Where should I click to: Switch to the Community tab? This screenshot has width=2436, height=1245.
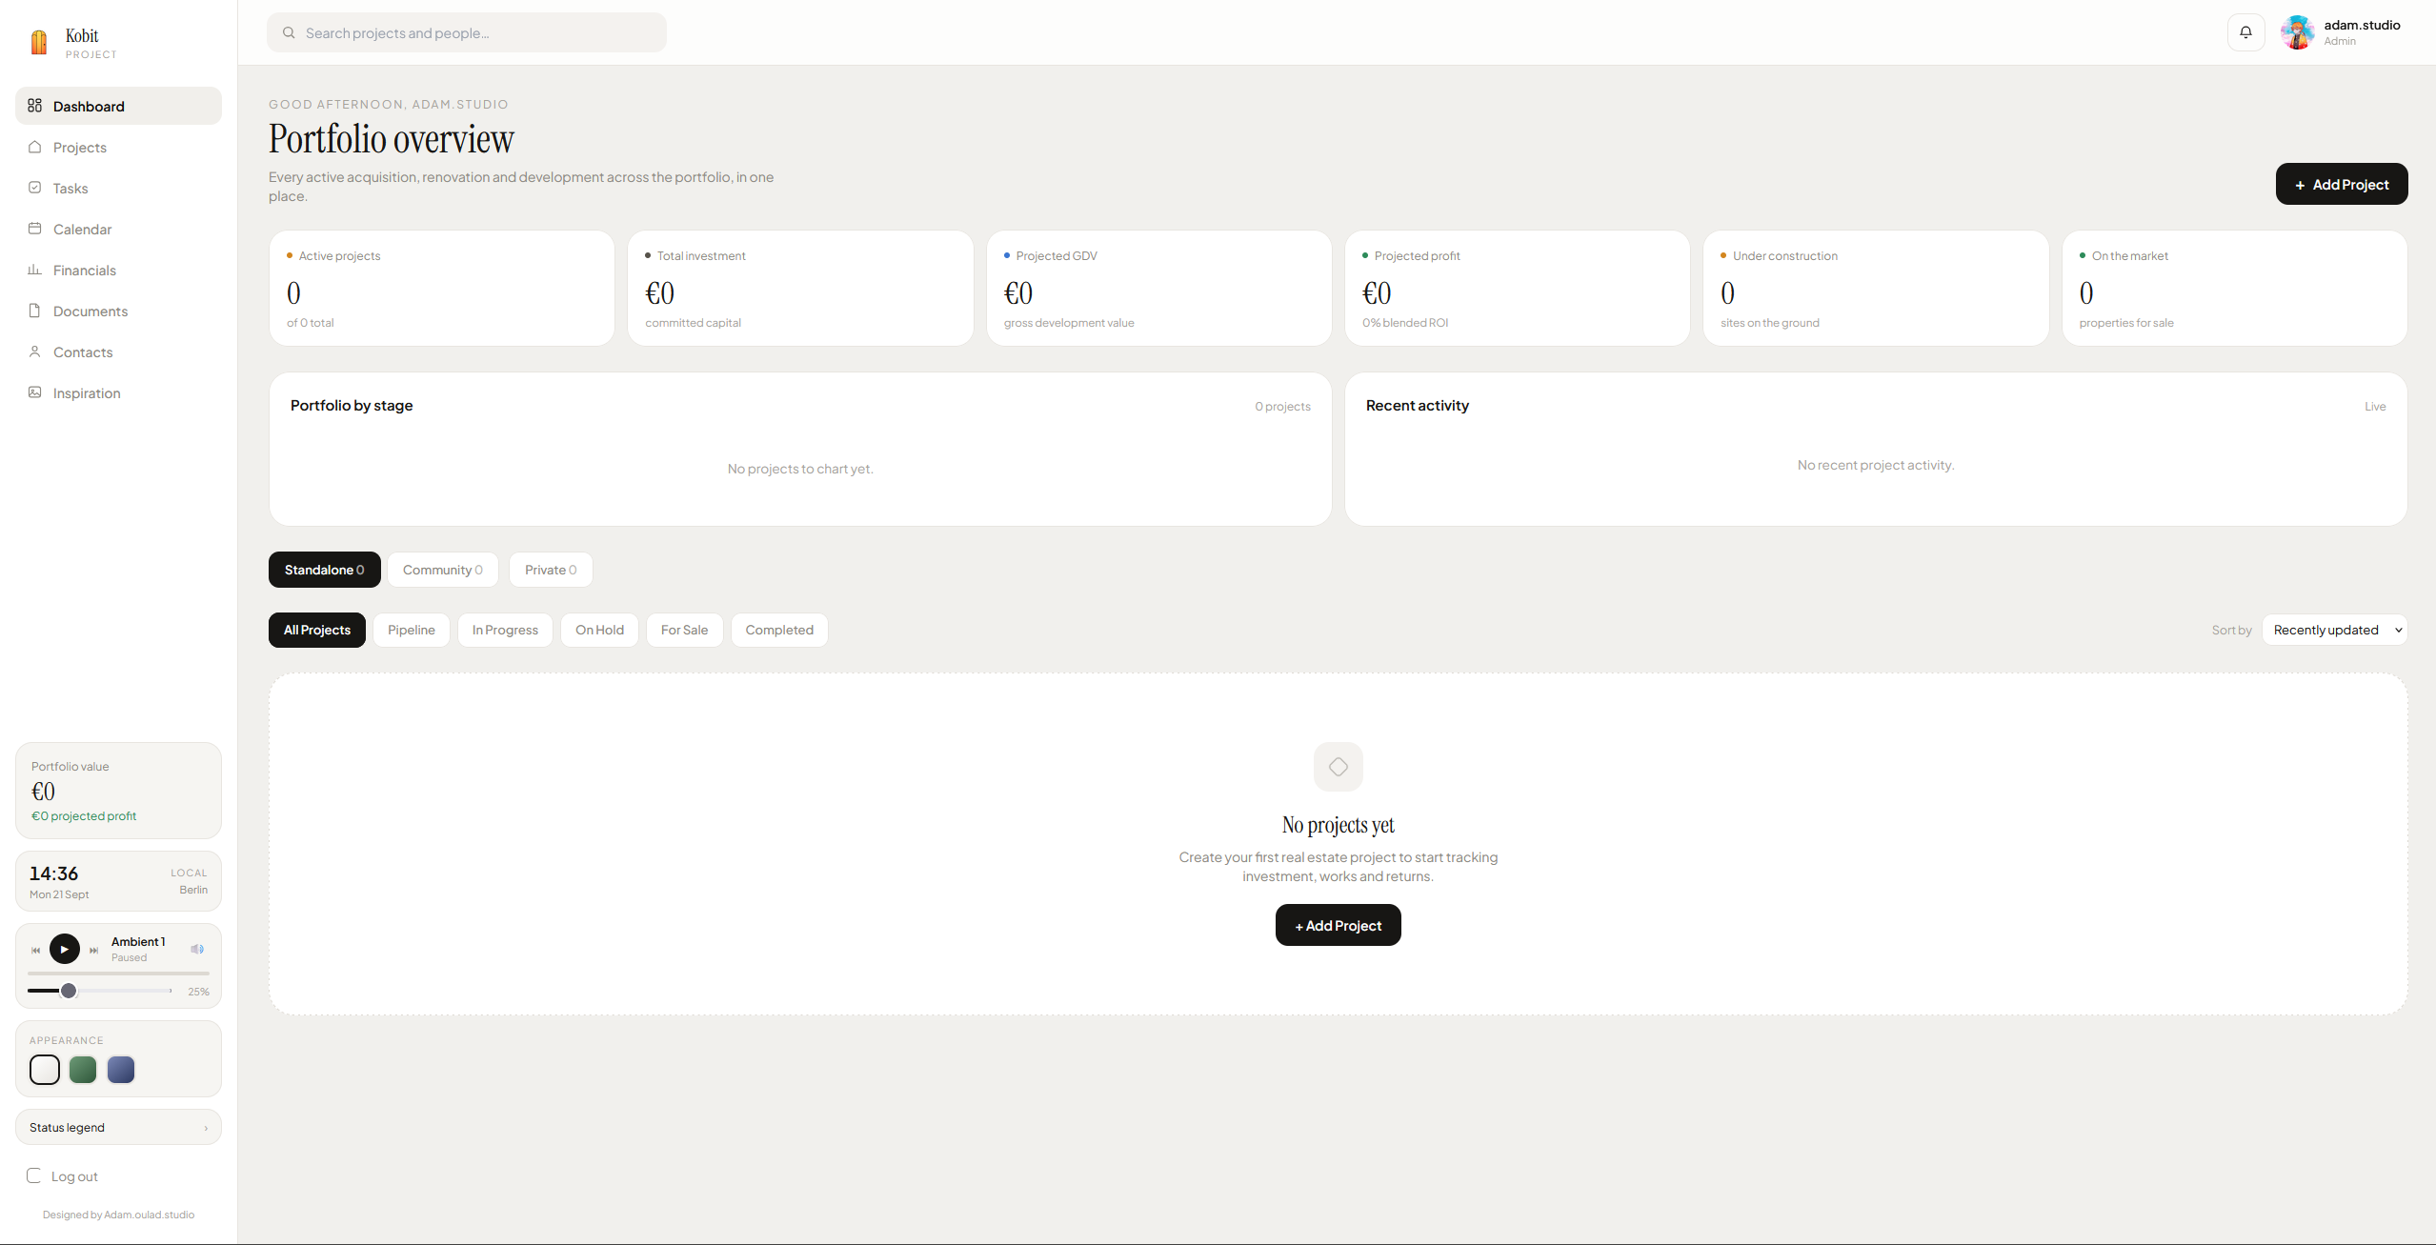[x=443, y=570]
